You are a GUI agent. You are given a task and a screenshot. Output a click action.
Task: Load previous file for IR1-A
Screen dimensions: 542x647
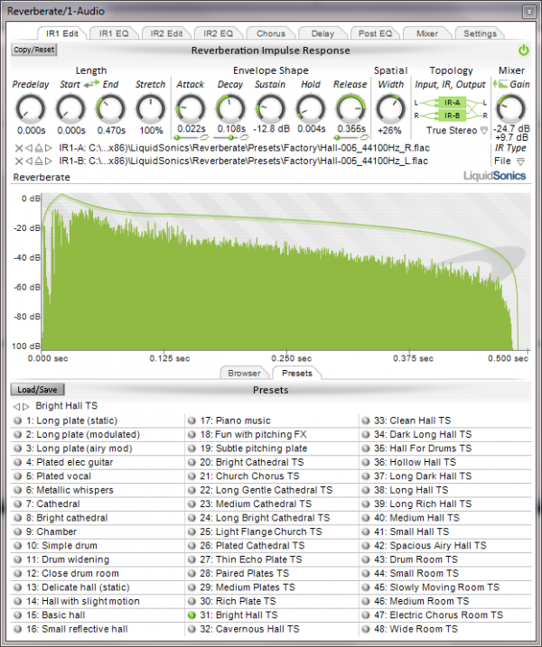(29, 148)
